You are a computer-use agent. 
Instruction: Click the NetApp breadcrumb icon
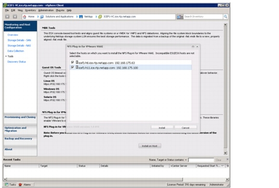81,17
